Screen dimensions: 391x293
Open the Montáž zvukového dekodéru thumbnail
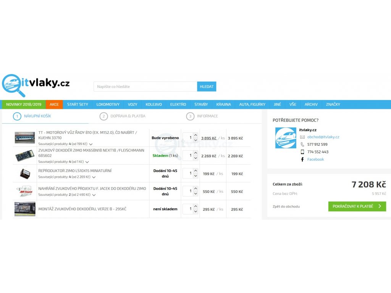click(x=25, y=209)
